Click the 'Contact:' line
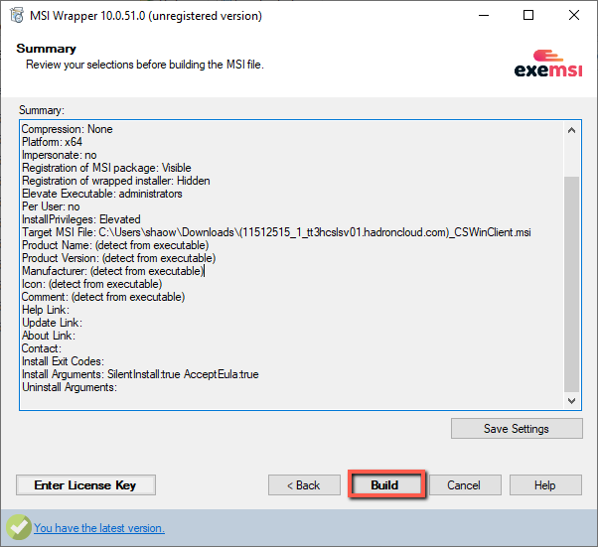Image resolution: width=598 pixels, height=547 pixels. [x=42, y=348]
